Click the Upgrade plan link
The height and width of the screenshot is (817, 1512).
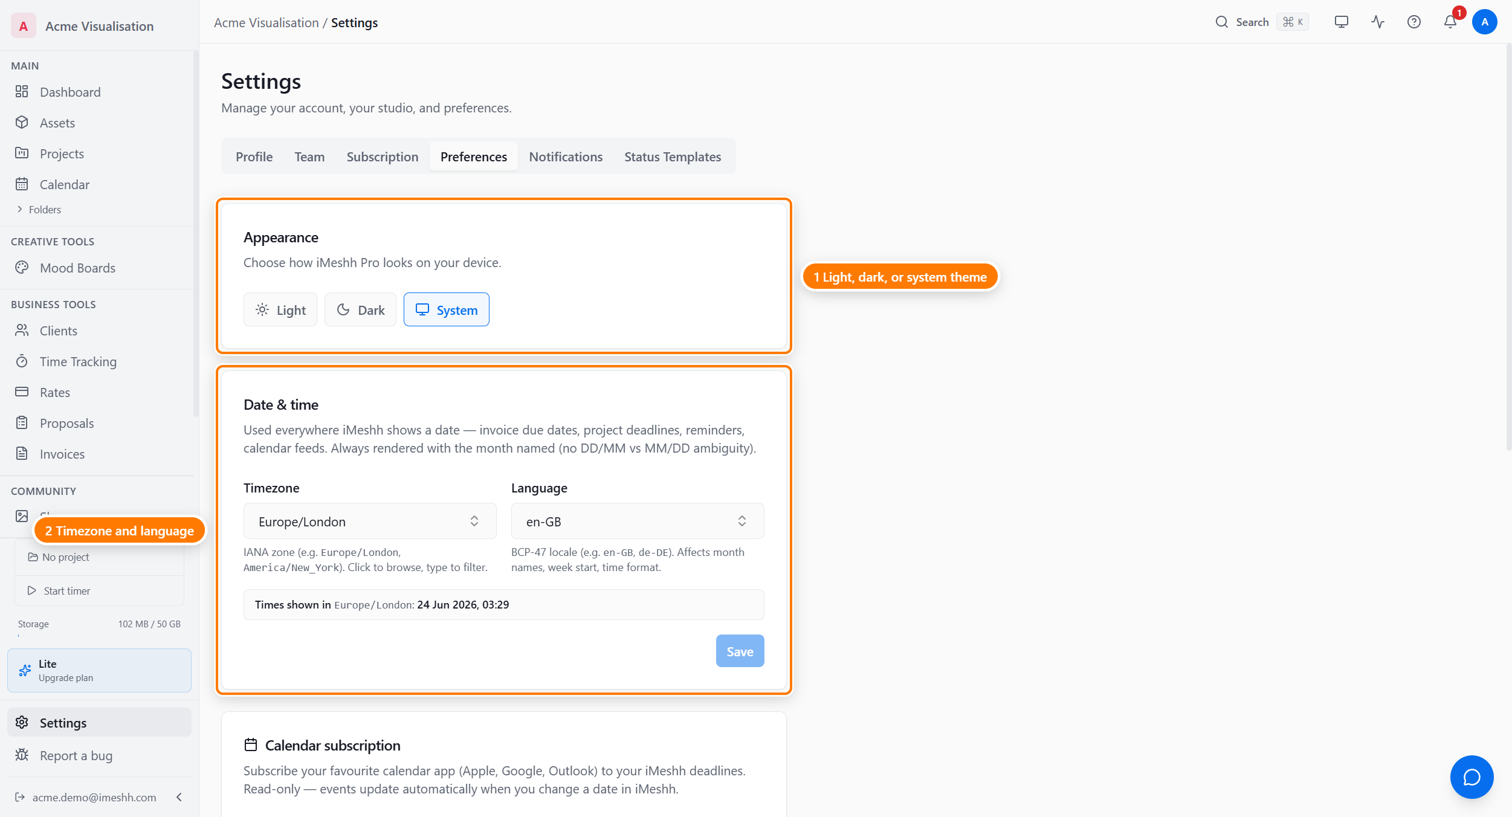(66, 677)
